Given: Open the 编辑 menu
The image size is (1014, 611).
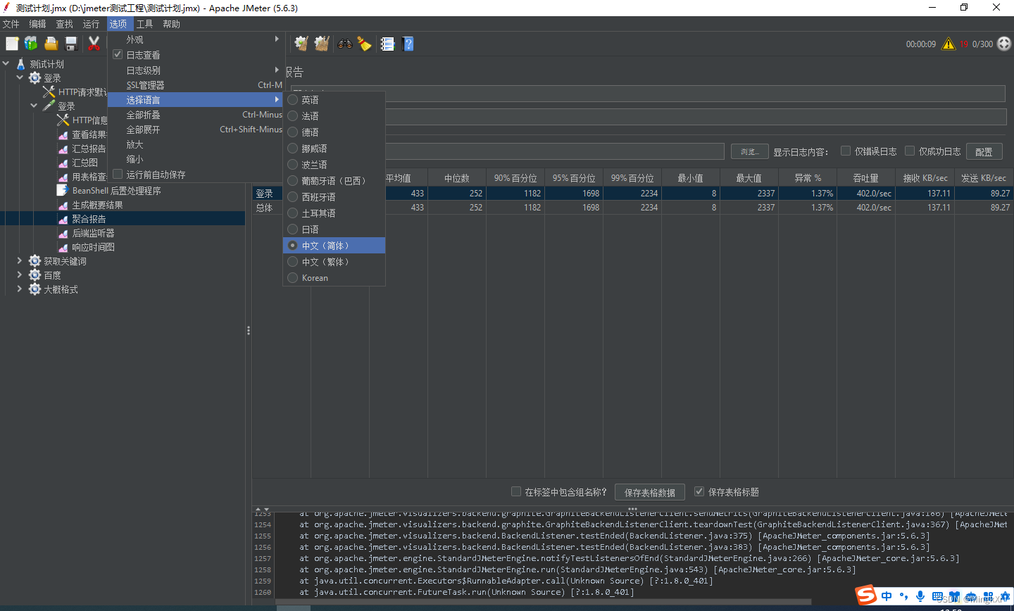Looking at the screenshot, I should click(x=38, y=24).
